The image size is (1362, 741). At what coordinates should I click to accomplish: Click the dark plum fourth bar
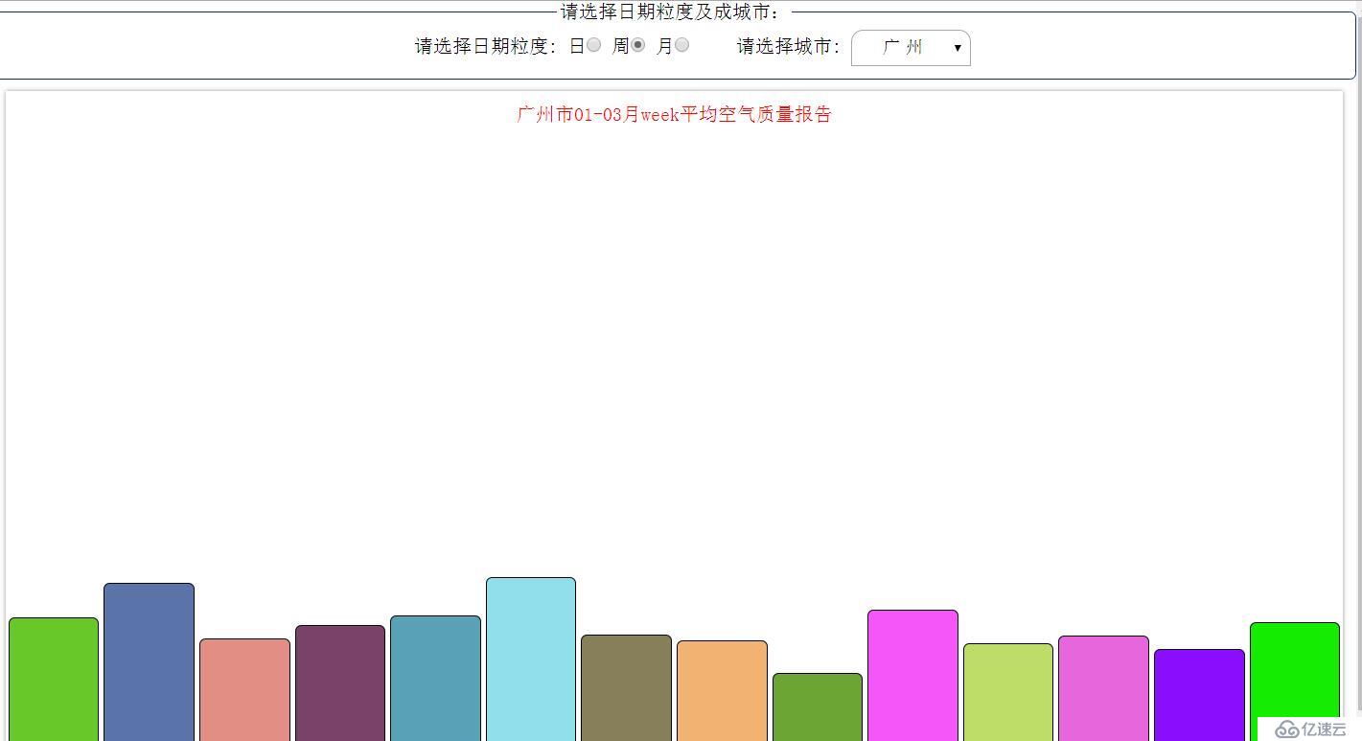click(x=340, y=683)
